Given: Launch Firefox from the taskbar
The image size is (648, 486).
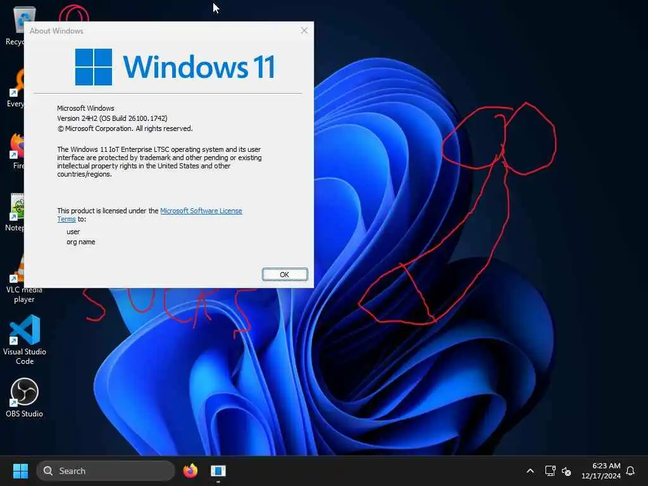Looking at the screenshot, I should click(190, 471).
